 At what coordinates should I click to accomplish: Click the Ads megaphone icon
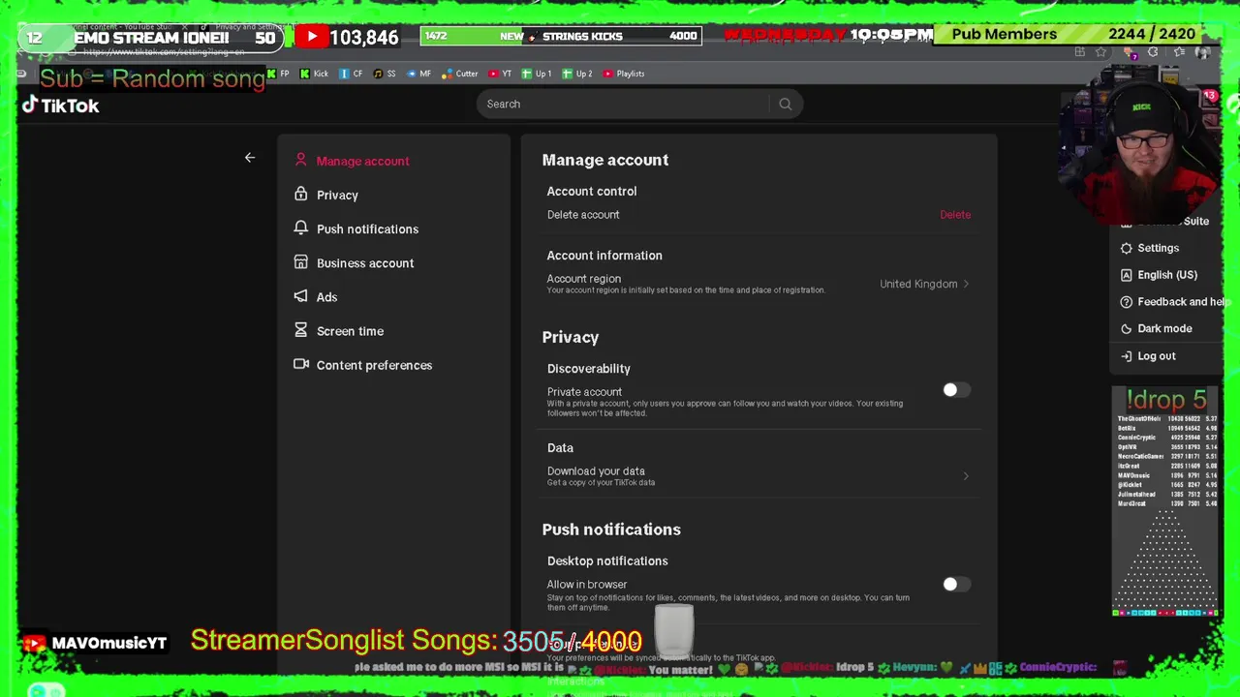(x=300, y=296)
